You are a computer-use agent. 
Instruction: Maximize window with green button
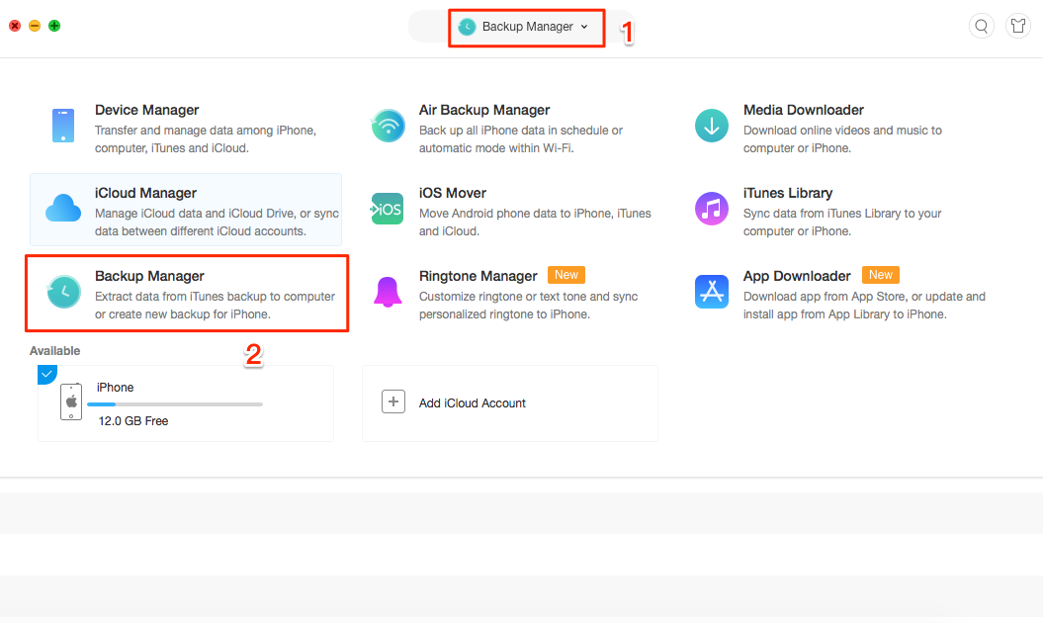pos(54,26)
